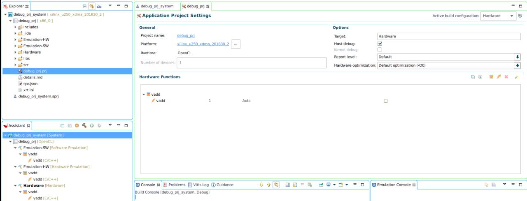Open Assistant view menu triangle
The height and width of the screenshot is (201, 527).
click(110, 125)
